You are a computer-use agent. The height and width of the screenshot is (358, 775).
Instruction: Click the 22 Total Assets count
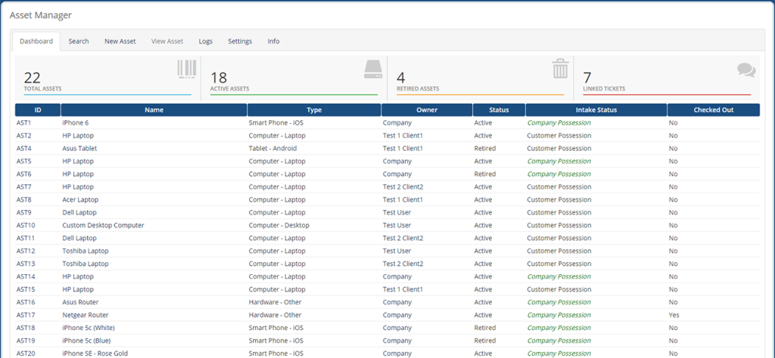[32, 78]
